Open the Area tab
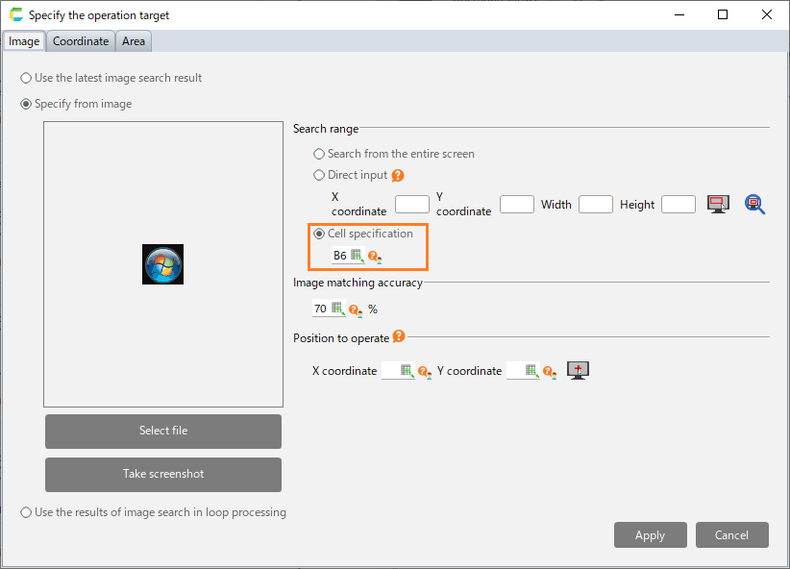This screenshot has height=569, width=790. 134,41
